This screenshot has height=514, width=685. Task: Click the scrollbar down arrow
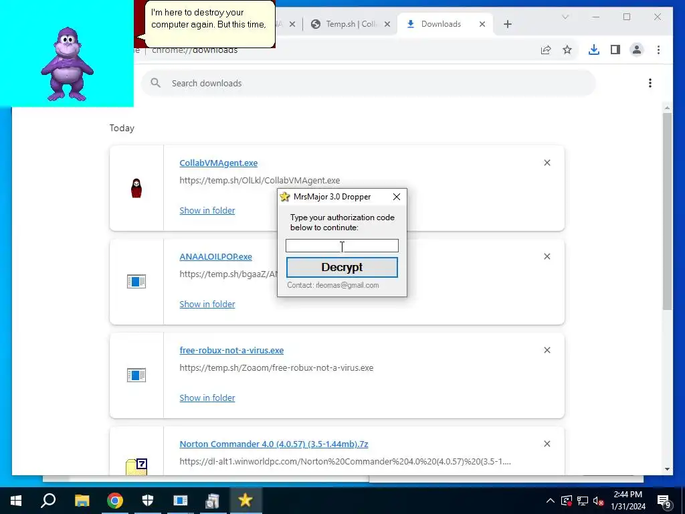(667, 469)
